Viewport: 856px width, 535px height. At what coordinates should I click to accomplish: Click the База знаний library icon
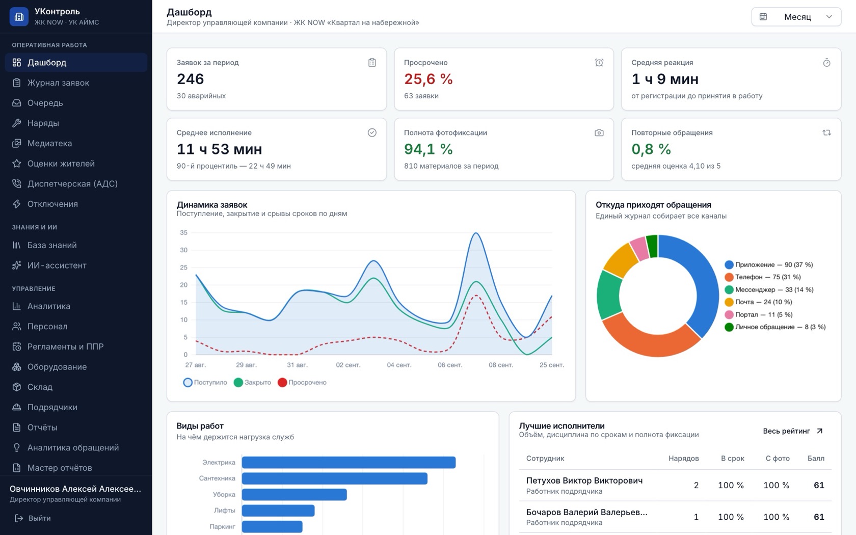click(17, 245)
